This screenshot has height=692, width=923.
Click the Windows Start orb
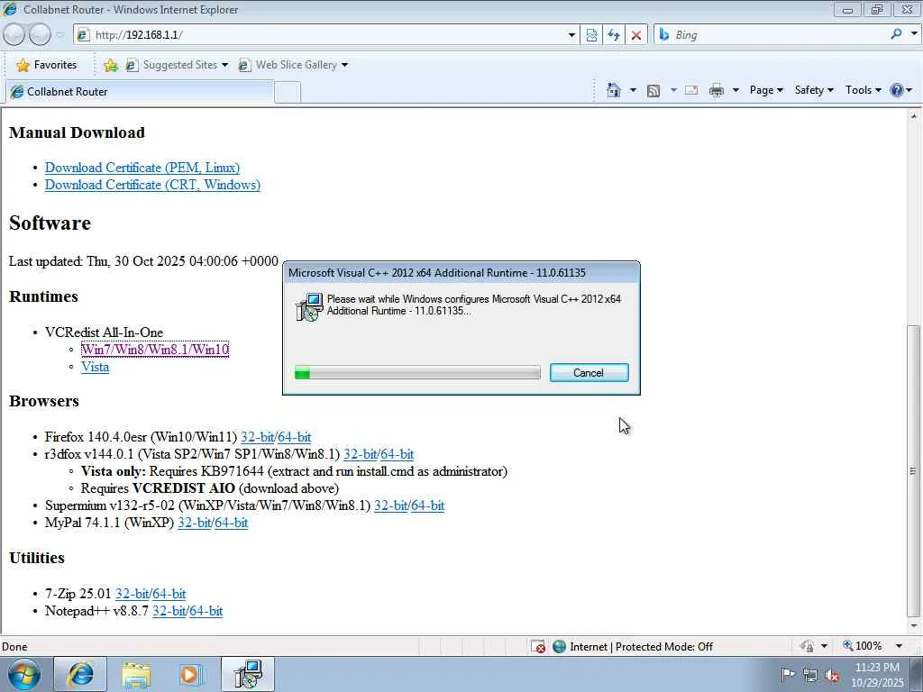point(24,675)
